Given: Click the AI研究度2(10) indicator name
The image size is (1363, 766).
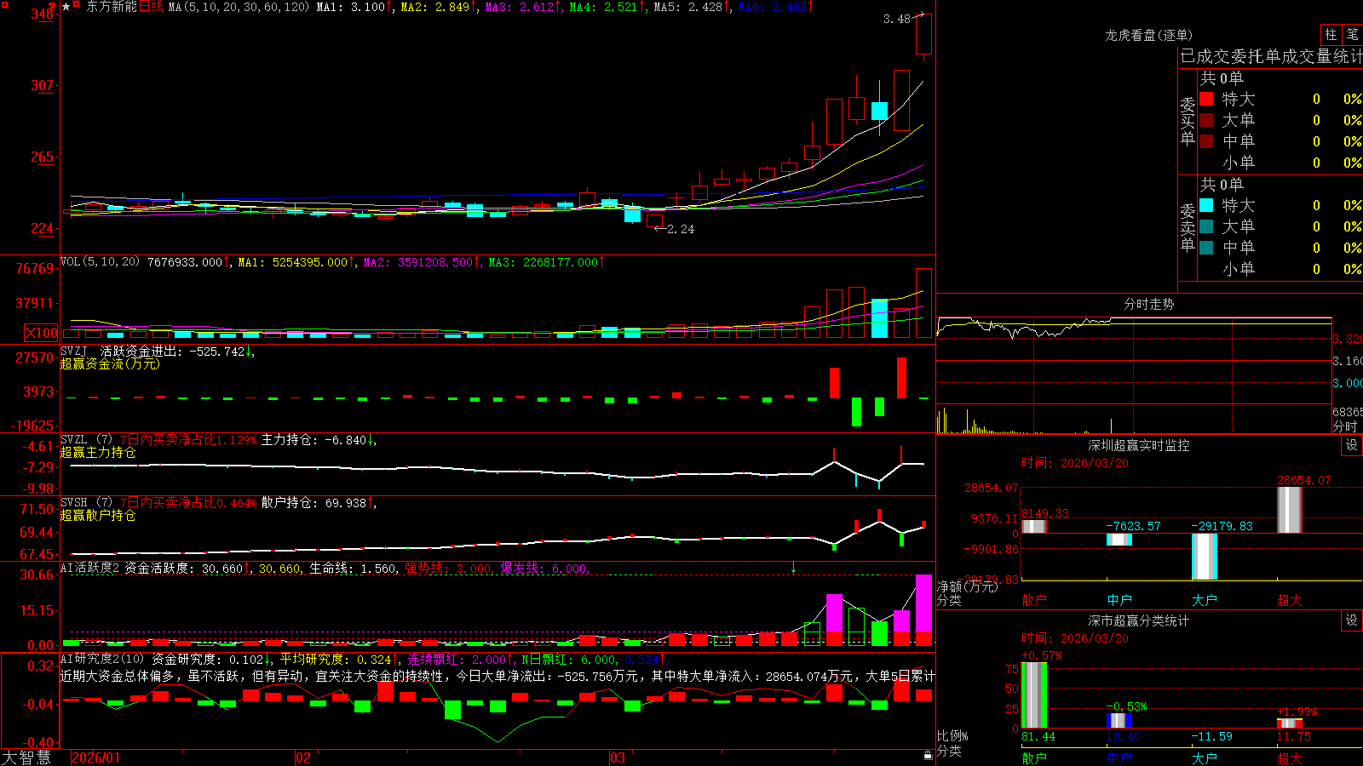Looking at the screenshot, I should click(x=102, y=659).
